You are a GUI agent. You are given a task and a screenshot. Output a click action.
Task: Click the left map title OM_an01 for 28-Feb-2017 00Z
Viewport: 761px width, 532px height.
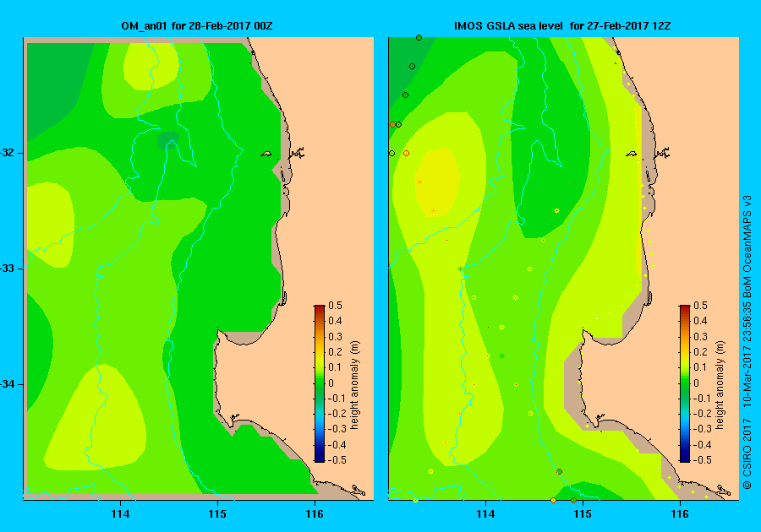[x=196, y=26]
